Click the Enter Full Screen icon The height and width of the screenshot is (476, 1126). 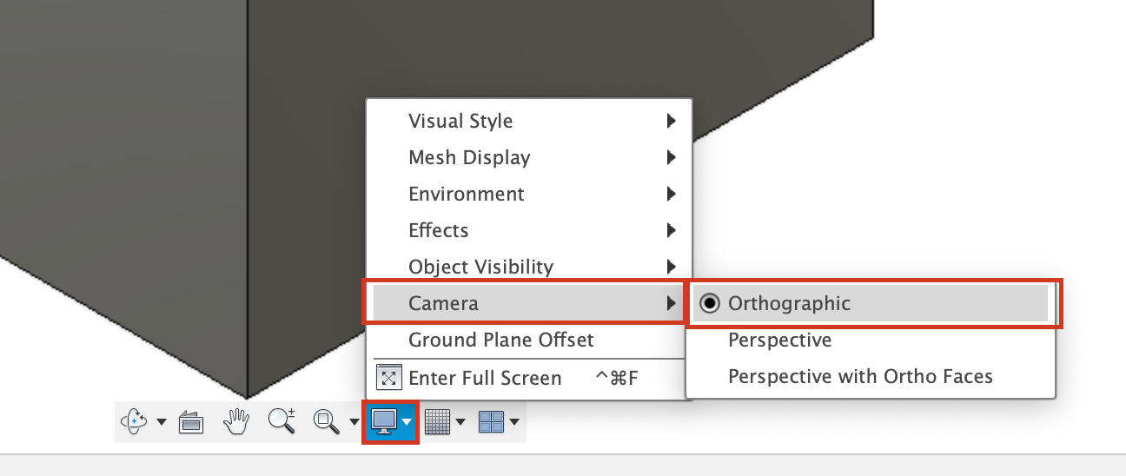(x=388, y=378)
